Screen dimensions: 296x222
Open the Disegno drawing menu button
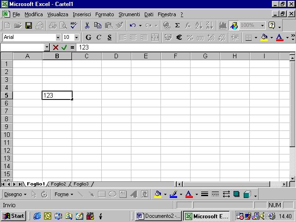pos(15,194)
